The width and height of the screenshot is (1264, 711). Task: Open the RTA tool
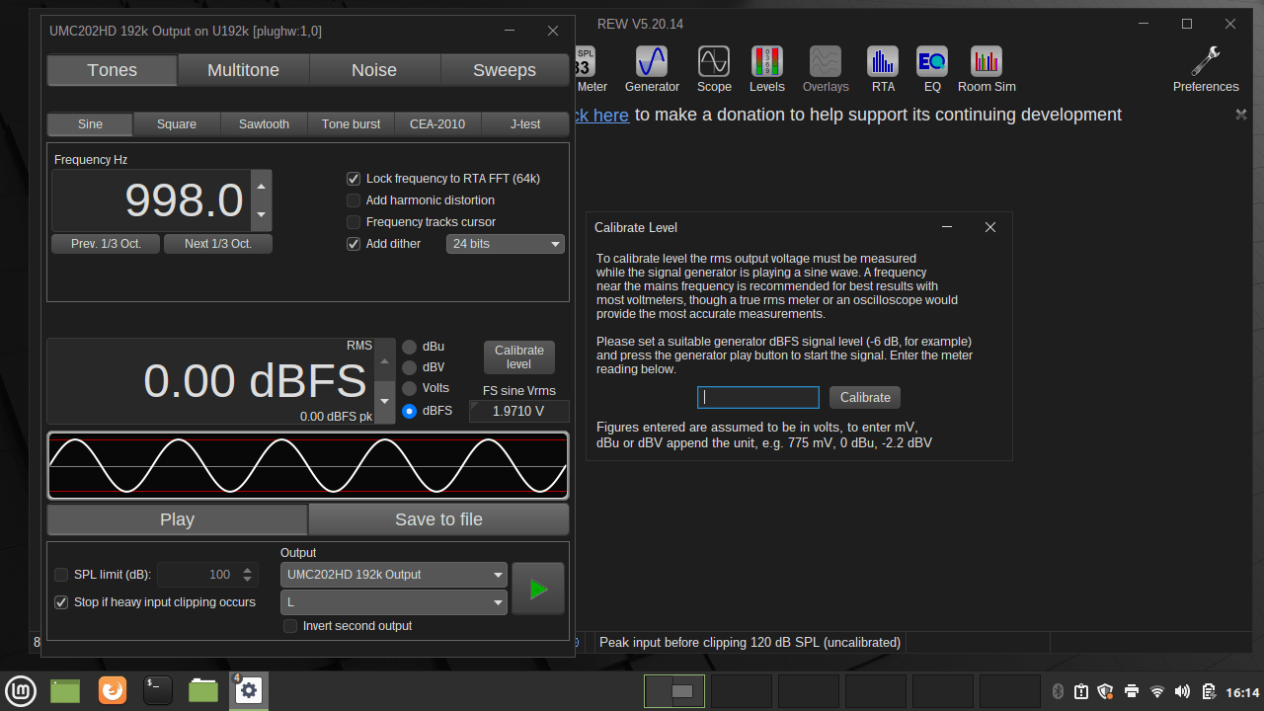click(x=883, y=69)
